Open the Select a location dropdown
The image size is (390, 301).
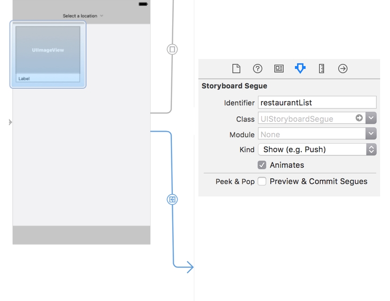83,16
